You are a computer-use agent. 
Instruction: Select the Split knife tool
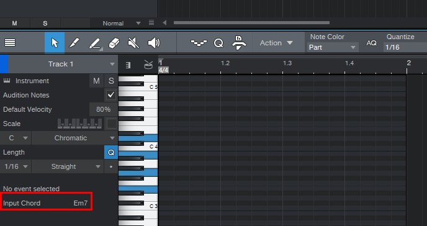point(74,43)
